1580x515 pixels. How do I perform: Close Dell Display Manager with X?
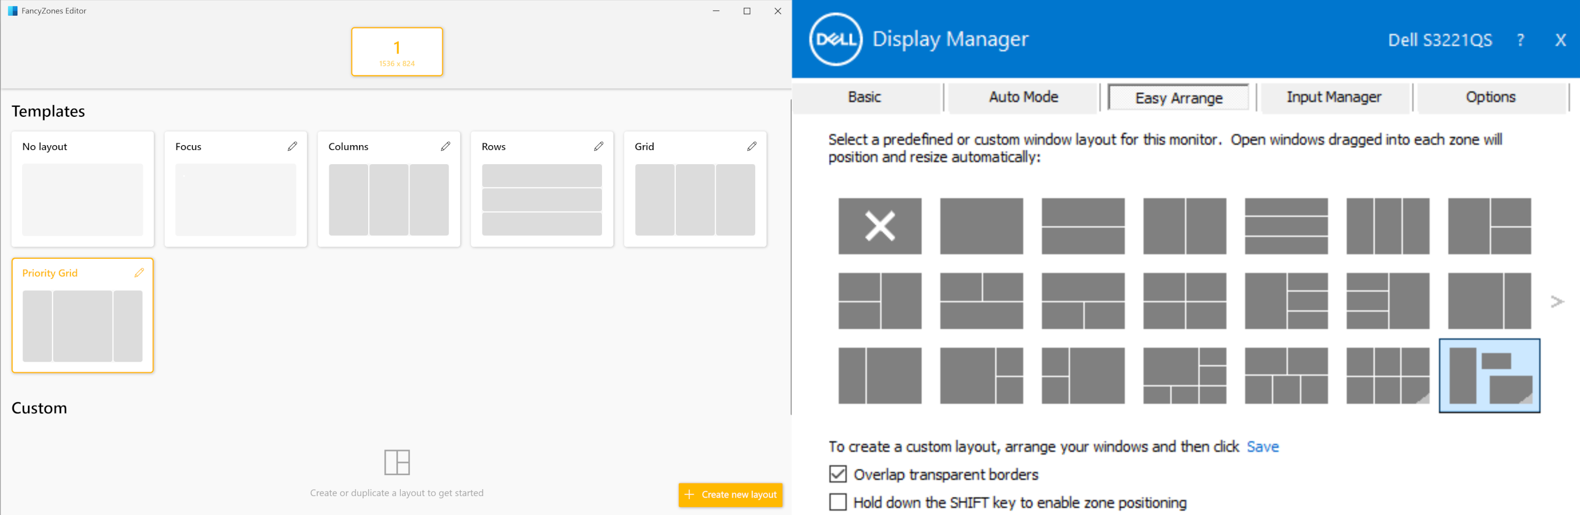coord(1560,41)
